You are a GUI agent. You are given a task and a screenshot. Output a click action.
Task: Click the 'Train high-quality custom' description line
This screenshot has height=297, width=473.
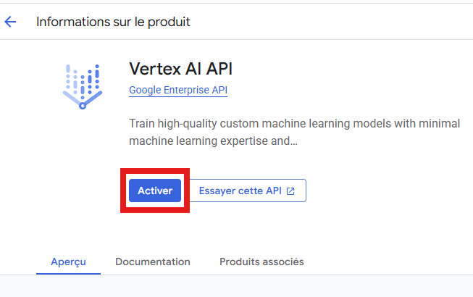click(294, 124)
